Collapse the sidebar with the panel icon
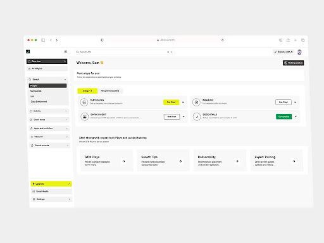The width and height of the screenshot is (324, 243). tap(66, 52)
